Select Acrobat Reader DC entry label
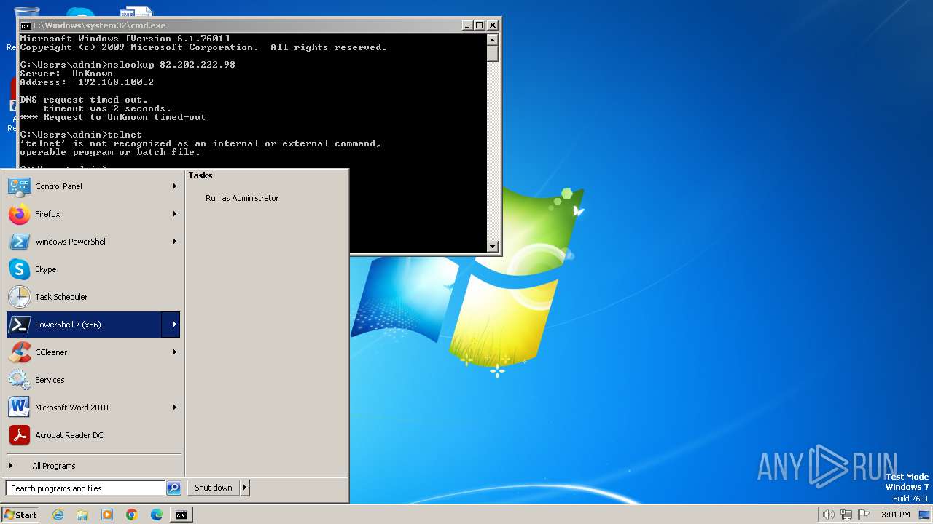Screen dimensions: 933x524 69,435
